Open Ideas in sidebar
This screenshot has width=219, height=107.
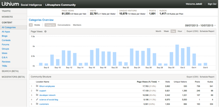tap(4, 53)
